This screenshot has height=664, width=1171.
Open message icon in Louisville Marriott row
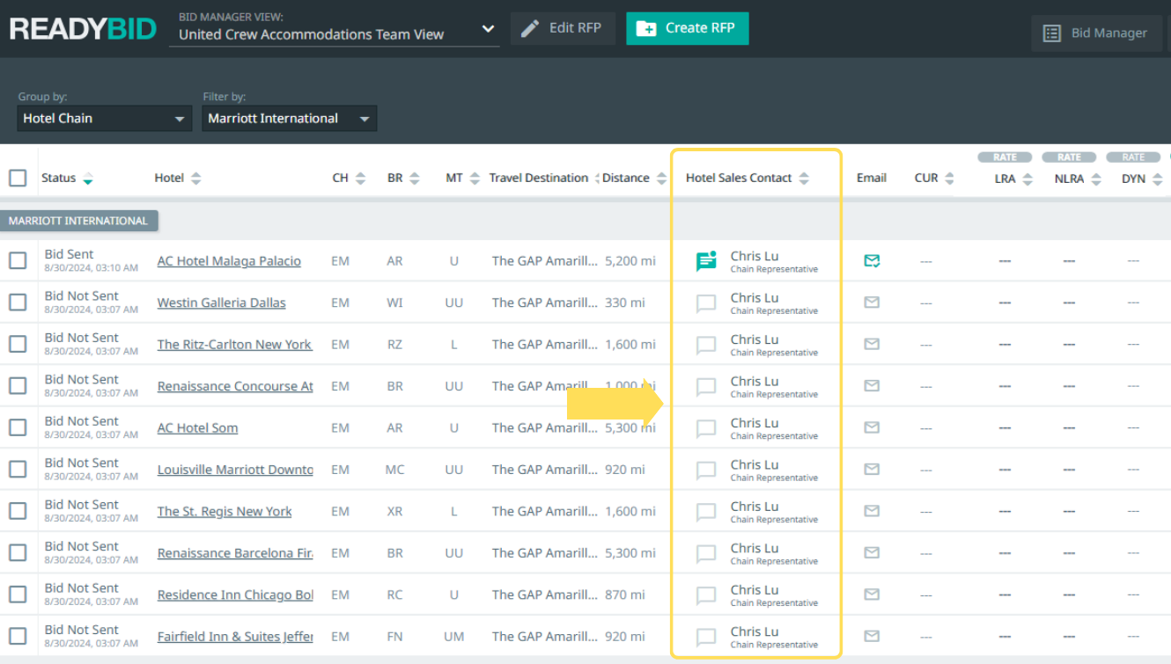pyautogui.click(x=706, y=471)
